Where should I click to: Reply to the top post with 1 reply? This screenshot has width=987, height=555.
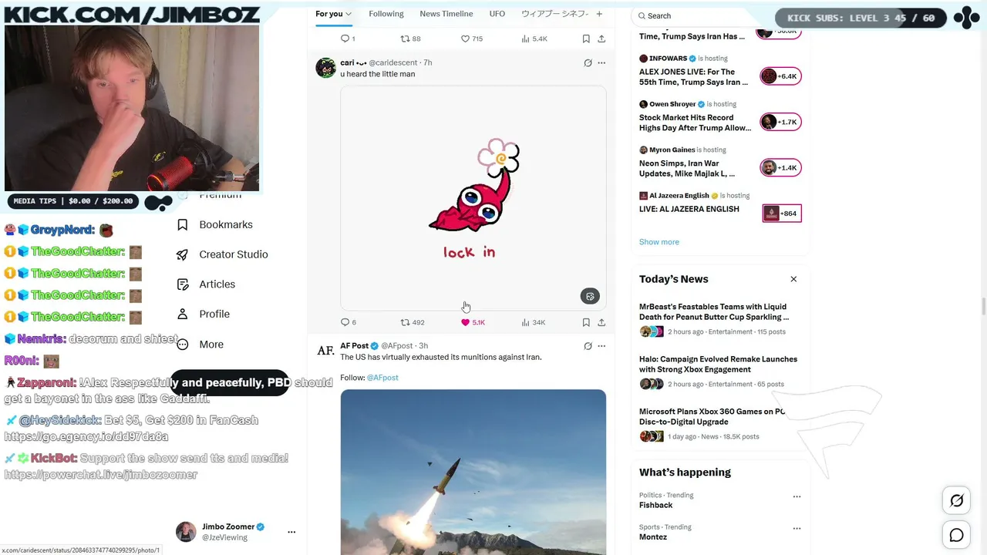click(348, 39)
